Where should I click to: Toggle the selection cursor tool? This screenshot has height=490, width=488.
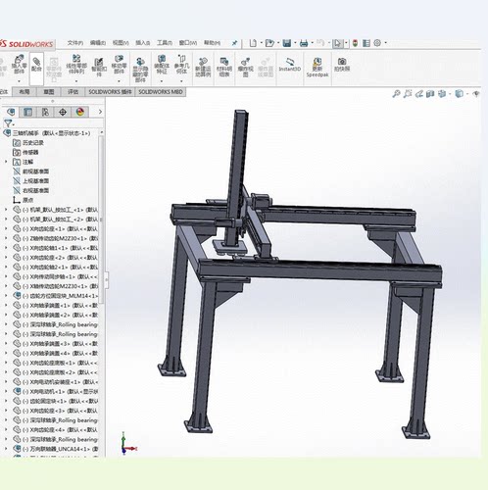point(338,43)
